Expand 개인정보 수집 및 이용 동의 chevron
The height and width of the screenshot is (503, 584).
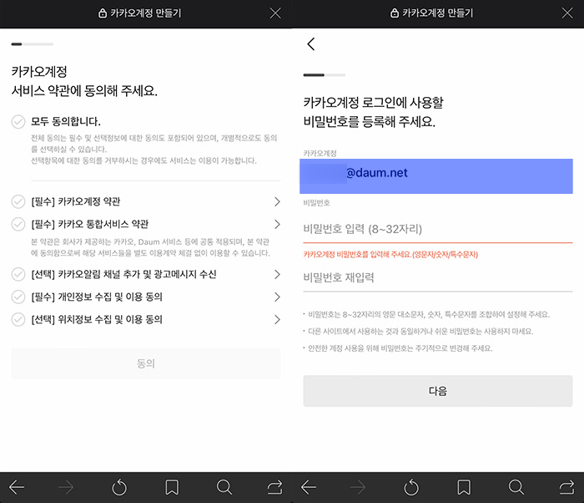(x=277, y=297)
